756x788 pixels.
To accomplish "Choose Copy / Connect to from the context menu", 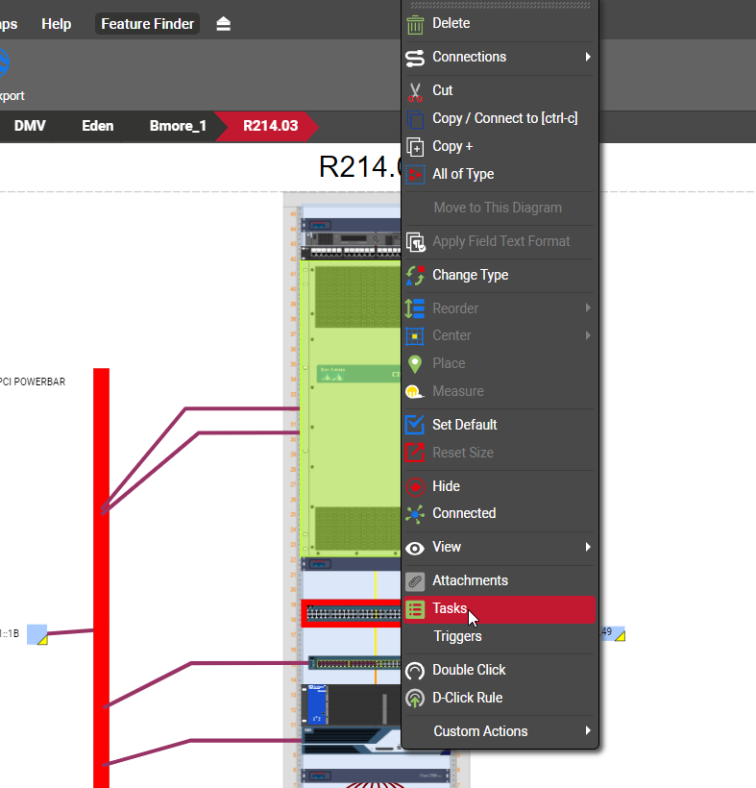I will (504, 118).
